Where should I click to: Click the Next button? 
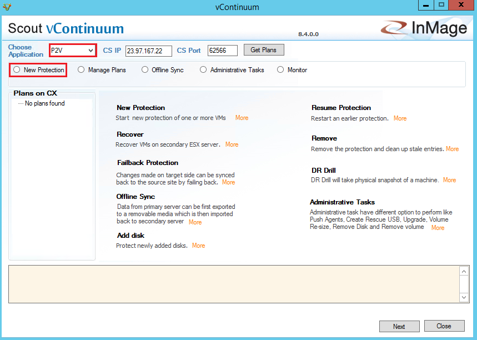click(x=399, y=326)
